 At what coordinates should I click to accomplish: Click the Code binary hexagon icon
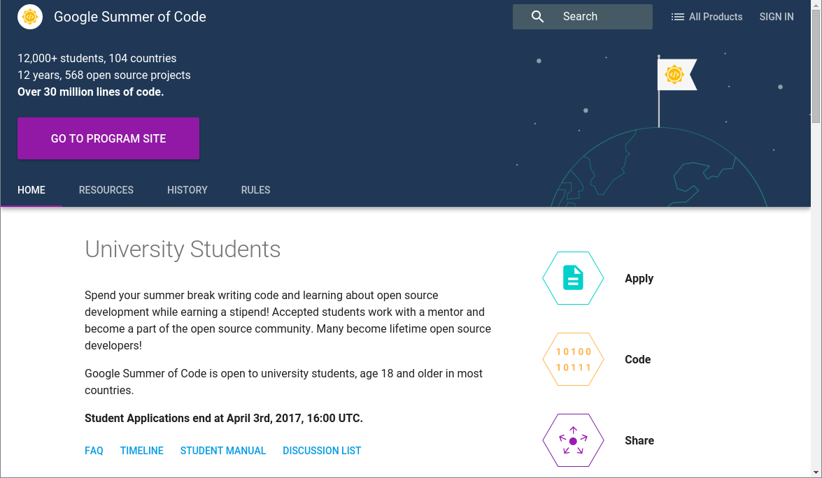pos(573,359)
